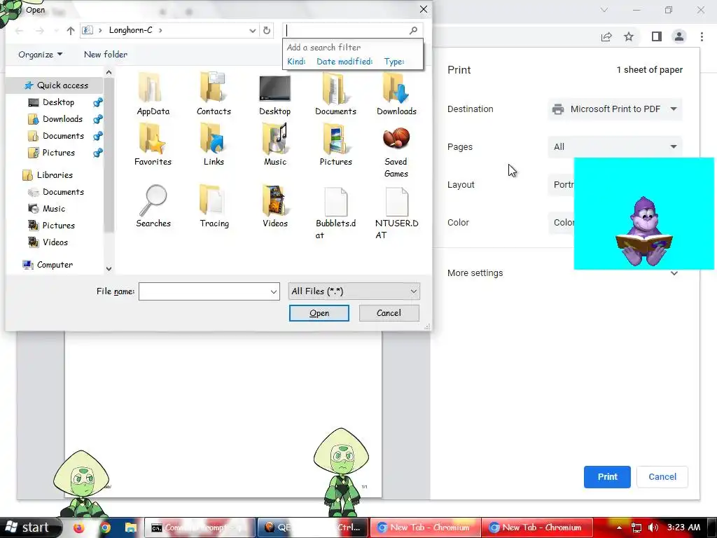Viewport: 717px width, 538px height.
Task: Open the Destination printer dropdown
Action: pos(615,109)
